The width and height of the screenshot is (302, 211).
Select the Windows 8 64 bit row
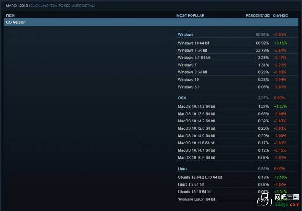point(237,72)
